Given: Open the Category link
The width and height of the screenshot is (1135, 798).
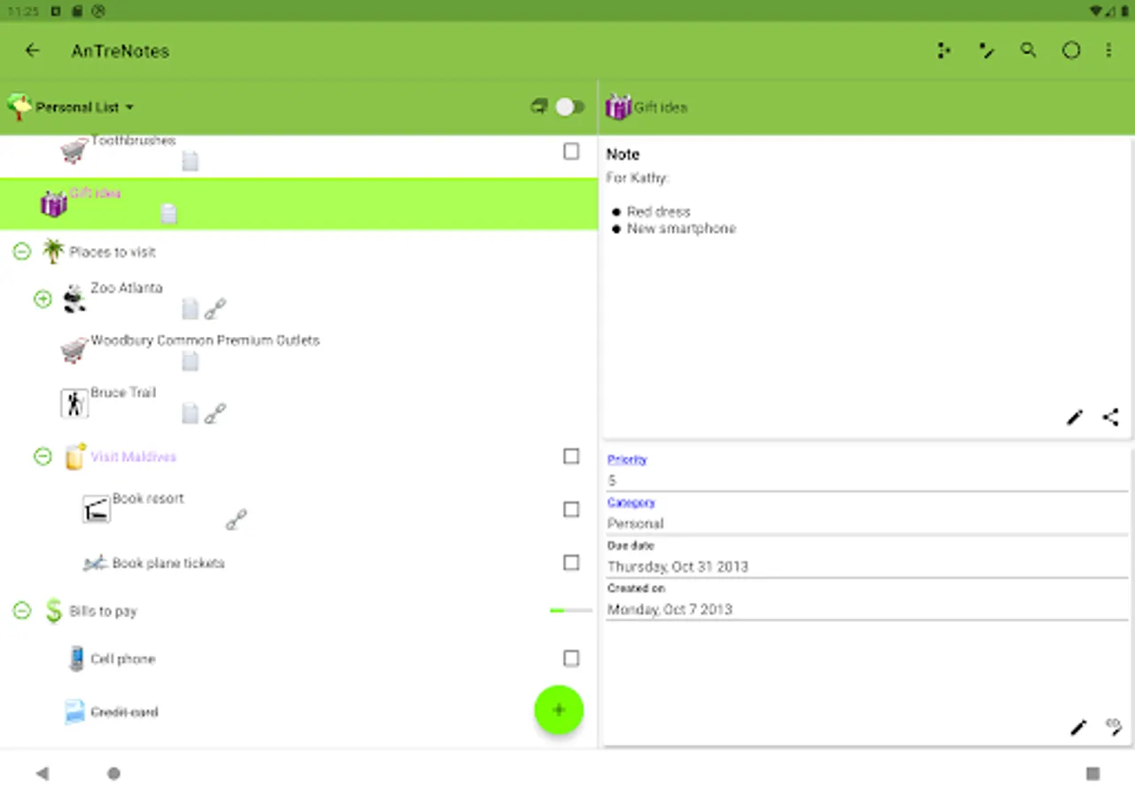Looking at the screenshot, I should click(631, 503).
